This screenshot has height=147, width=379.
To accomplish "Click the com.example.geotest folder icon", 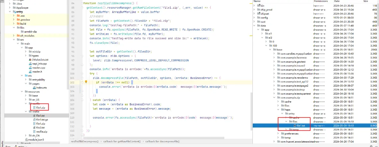I will [279, 61].
